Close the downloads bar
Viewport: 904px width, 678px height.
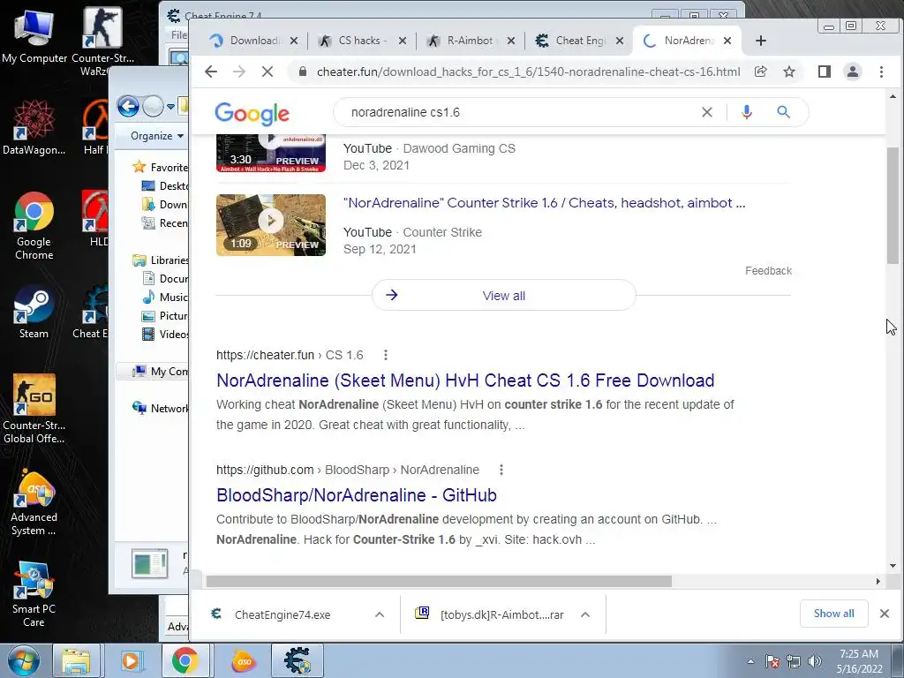coord(885,614)
